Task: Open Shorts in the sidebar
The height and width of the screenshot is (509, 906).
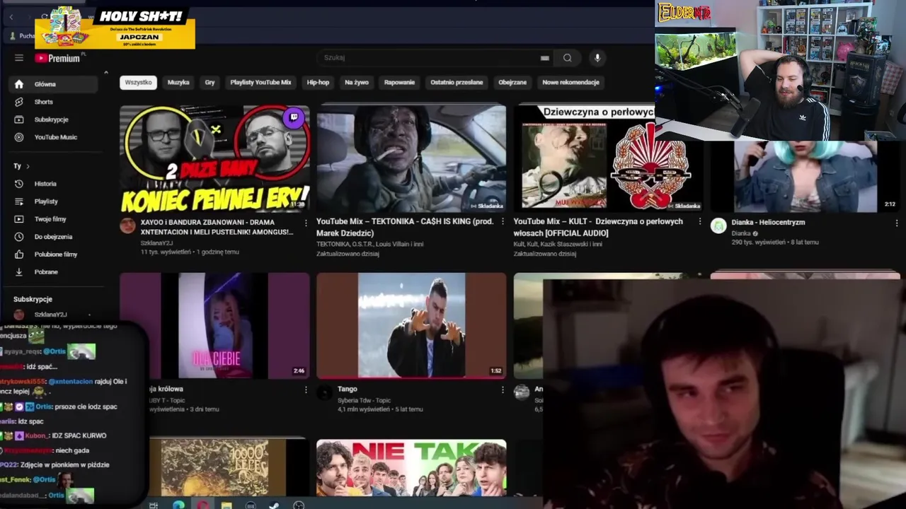Action: 54,102
